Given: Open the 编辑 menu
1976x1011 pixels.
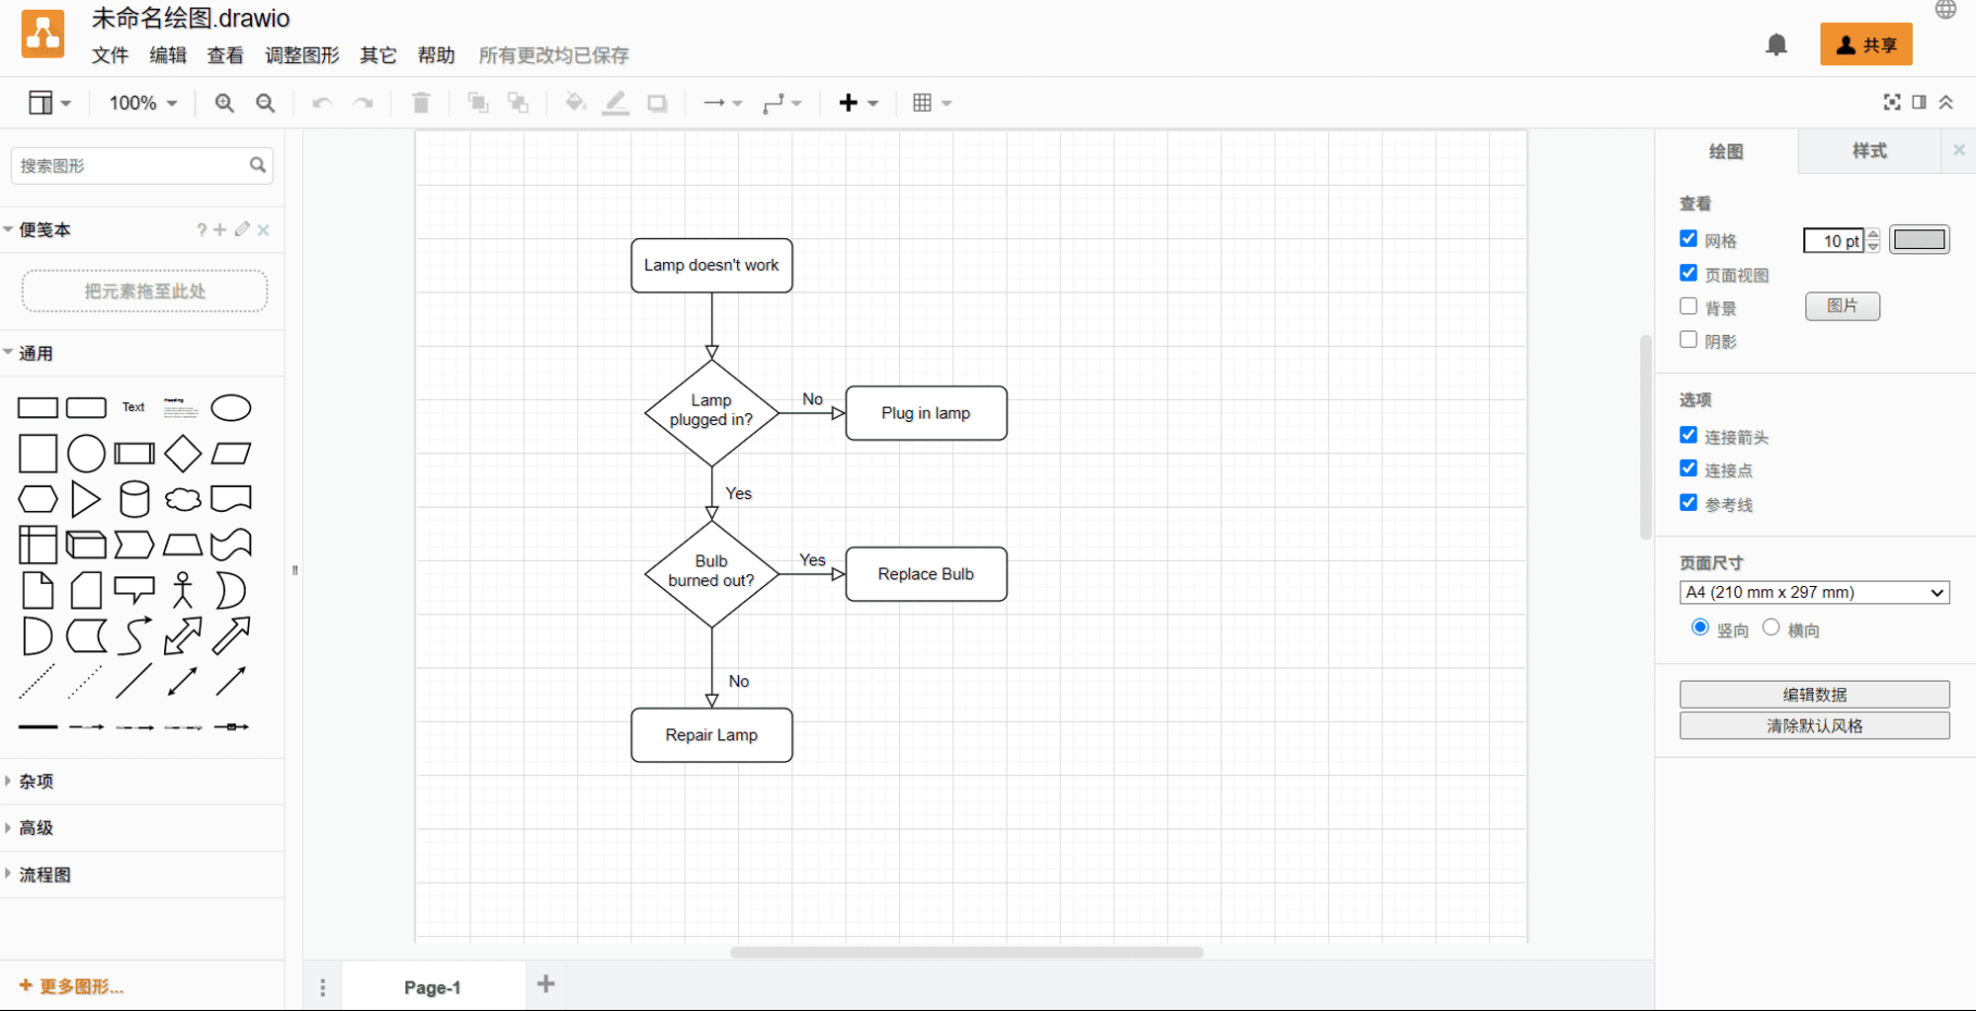Looking at the screenshot, I should tap(168, 55).
